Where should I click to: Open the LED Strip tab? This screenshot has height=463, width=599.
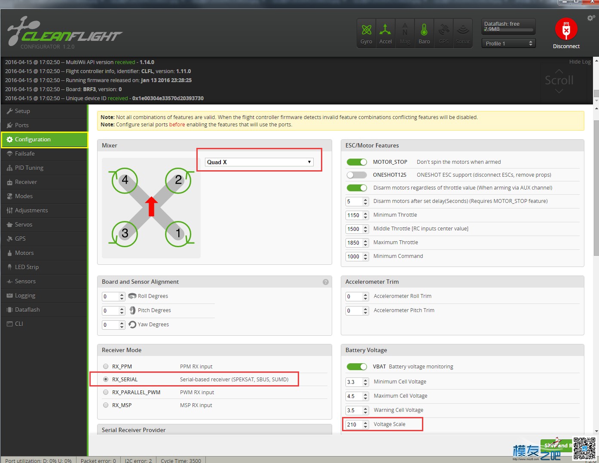(x=44, y=267)
